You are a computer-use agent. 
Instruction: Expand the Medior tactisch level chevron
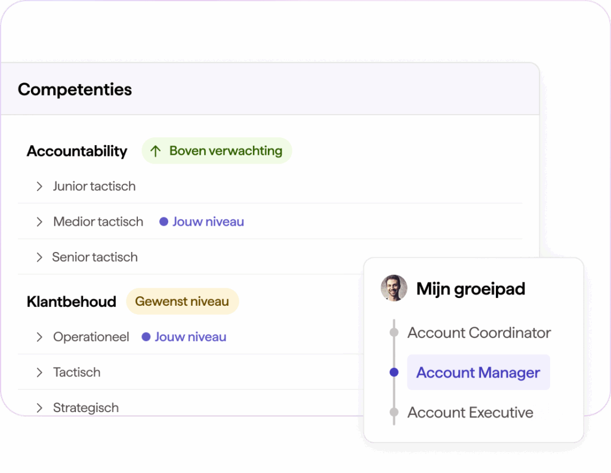point(39,222)
